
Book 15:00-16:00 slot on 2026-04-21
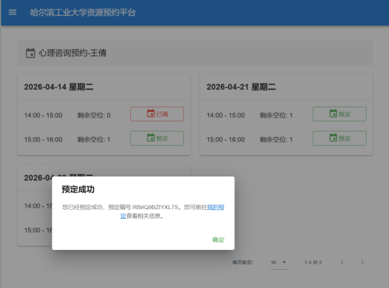pos(339,138)
